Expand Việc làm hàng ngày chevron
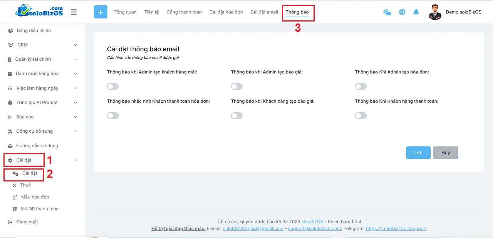 click(75, 88)
